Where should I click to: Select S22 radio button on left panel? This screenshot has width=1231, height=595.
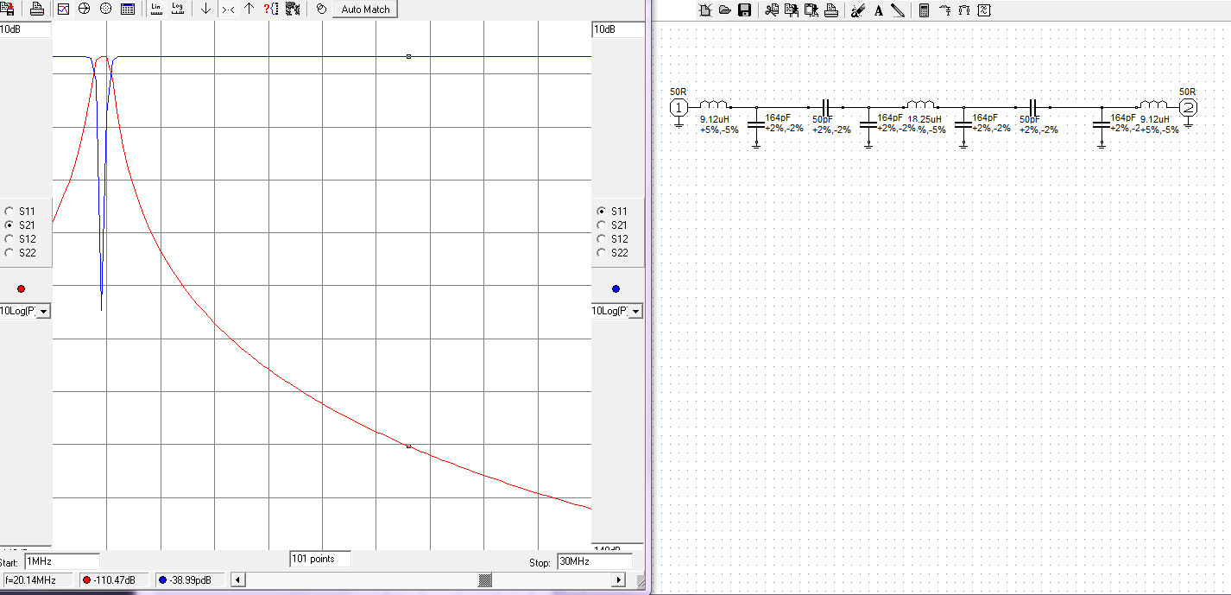[x=9, y=253]
